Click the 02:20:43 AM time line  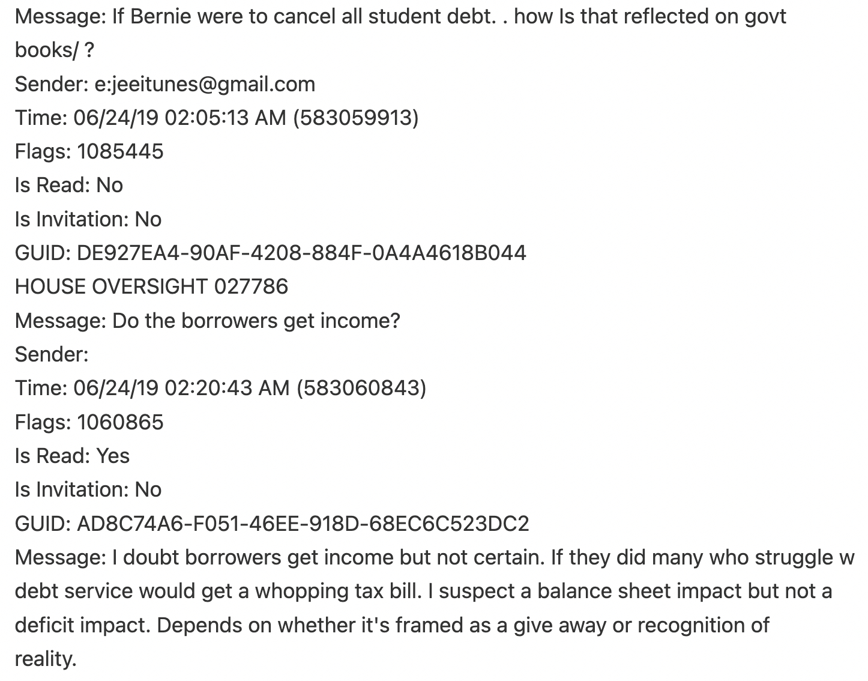click(220, 388)
